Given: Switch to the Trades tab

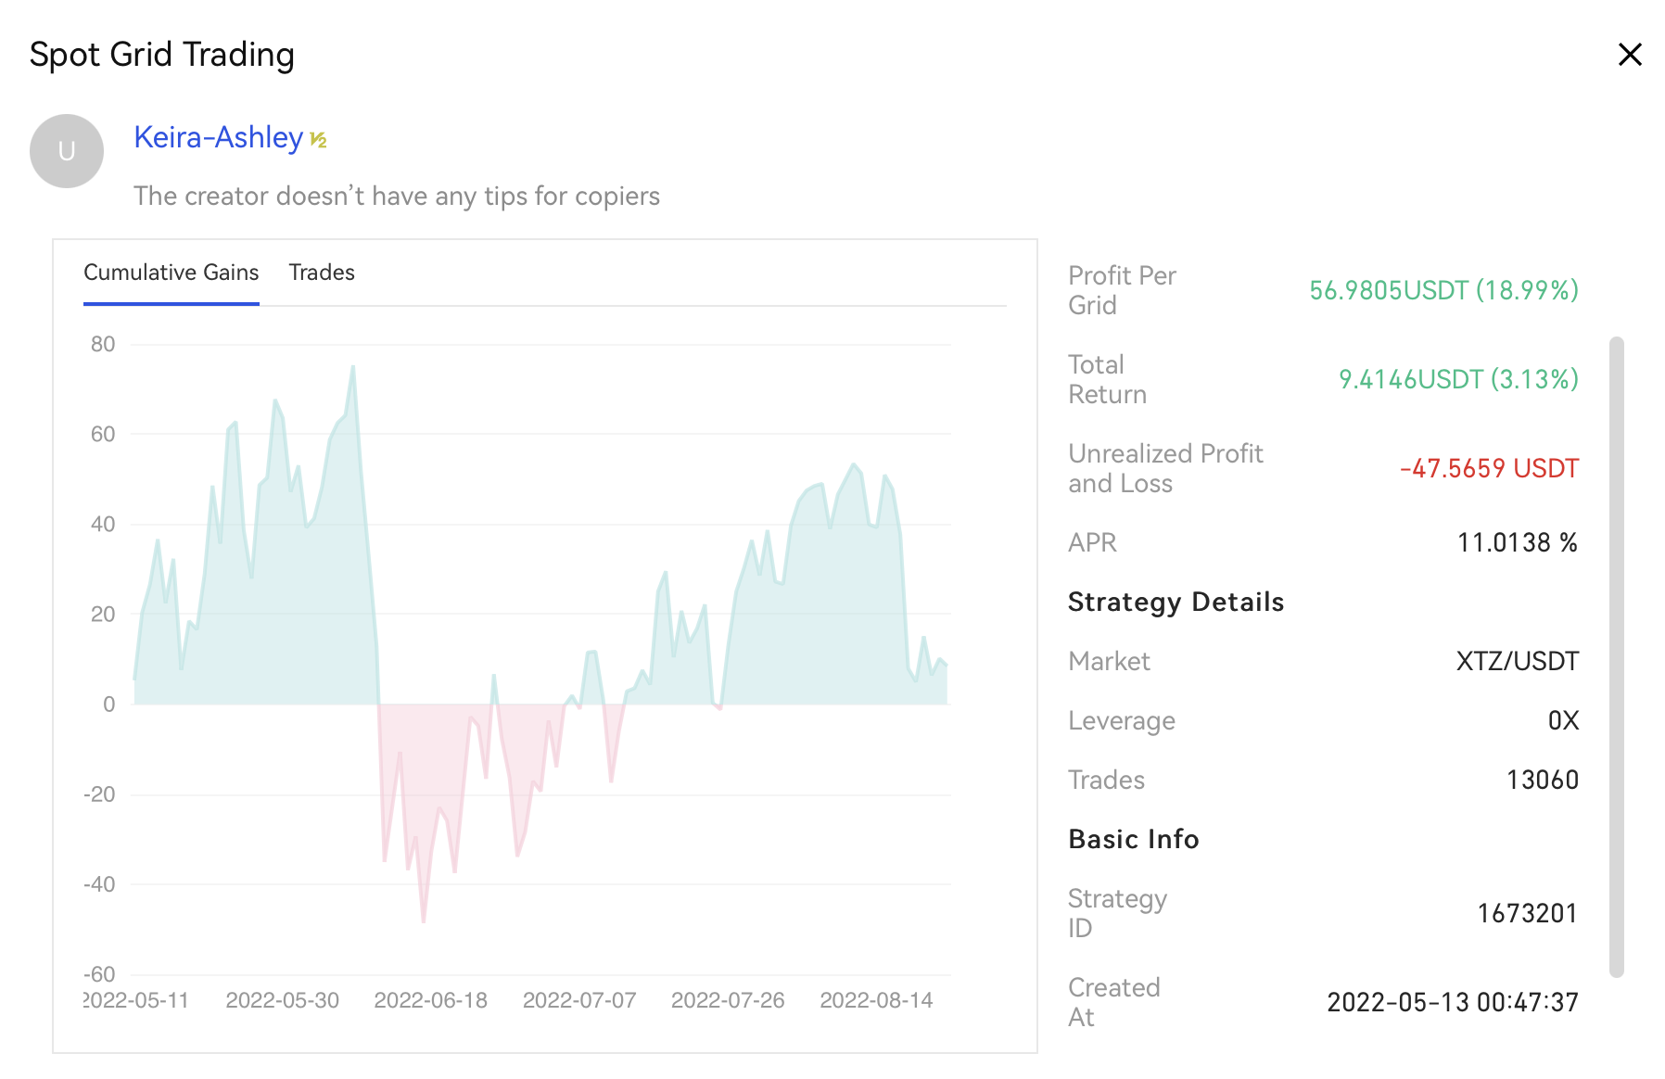Looking at the screenshot, I should point(321,273).
